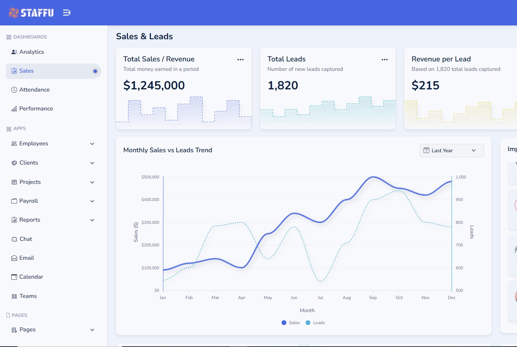Screen dimensions: 517x347
Task: Expand the Payroll menu chevron
Action: (x=92, y=201)
